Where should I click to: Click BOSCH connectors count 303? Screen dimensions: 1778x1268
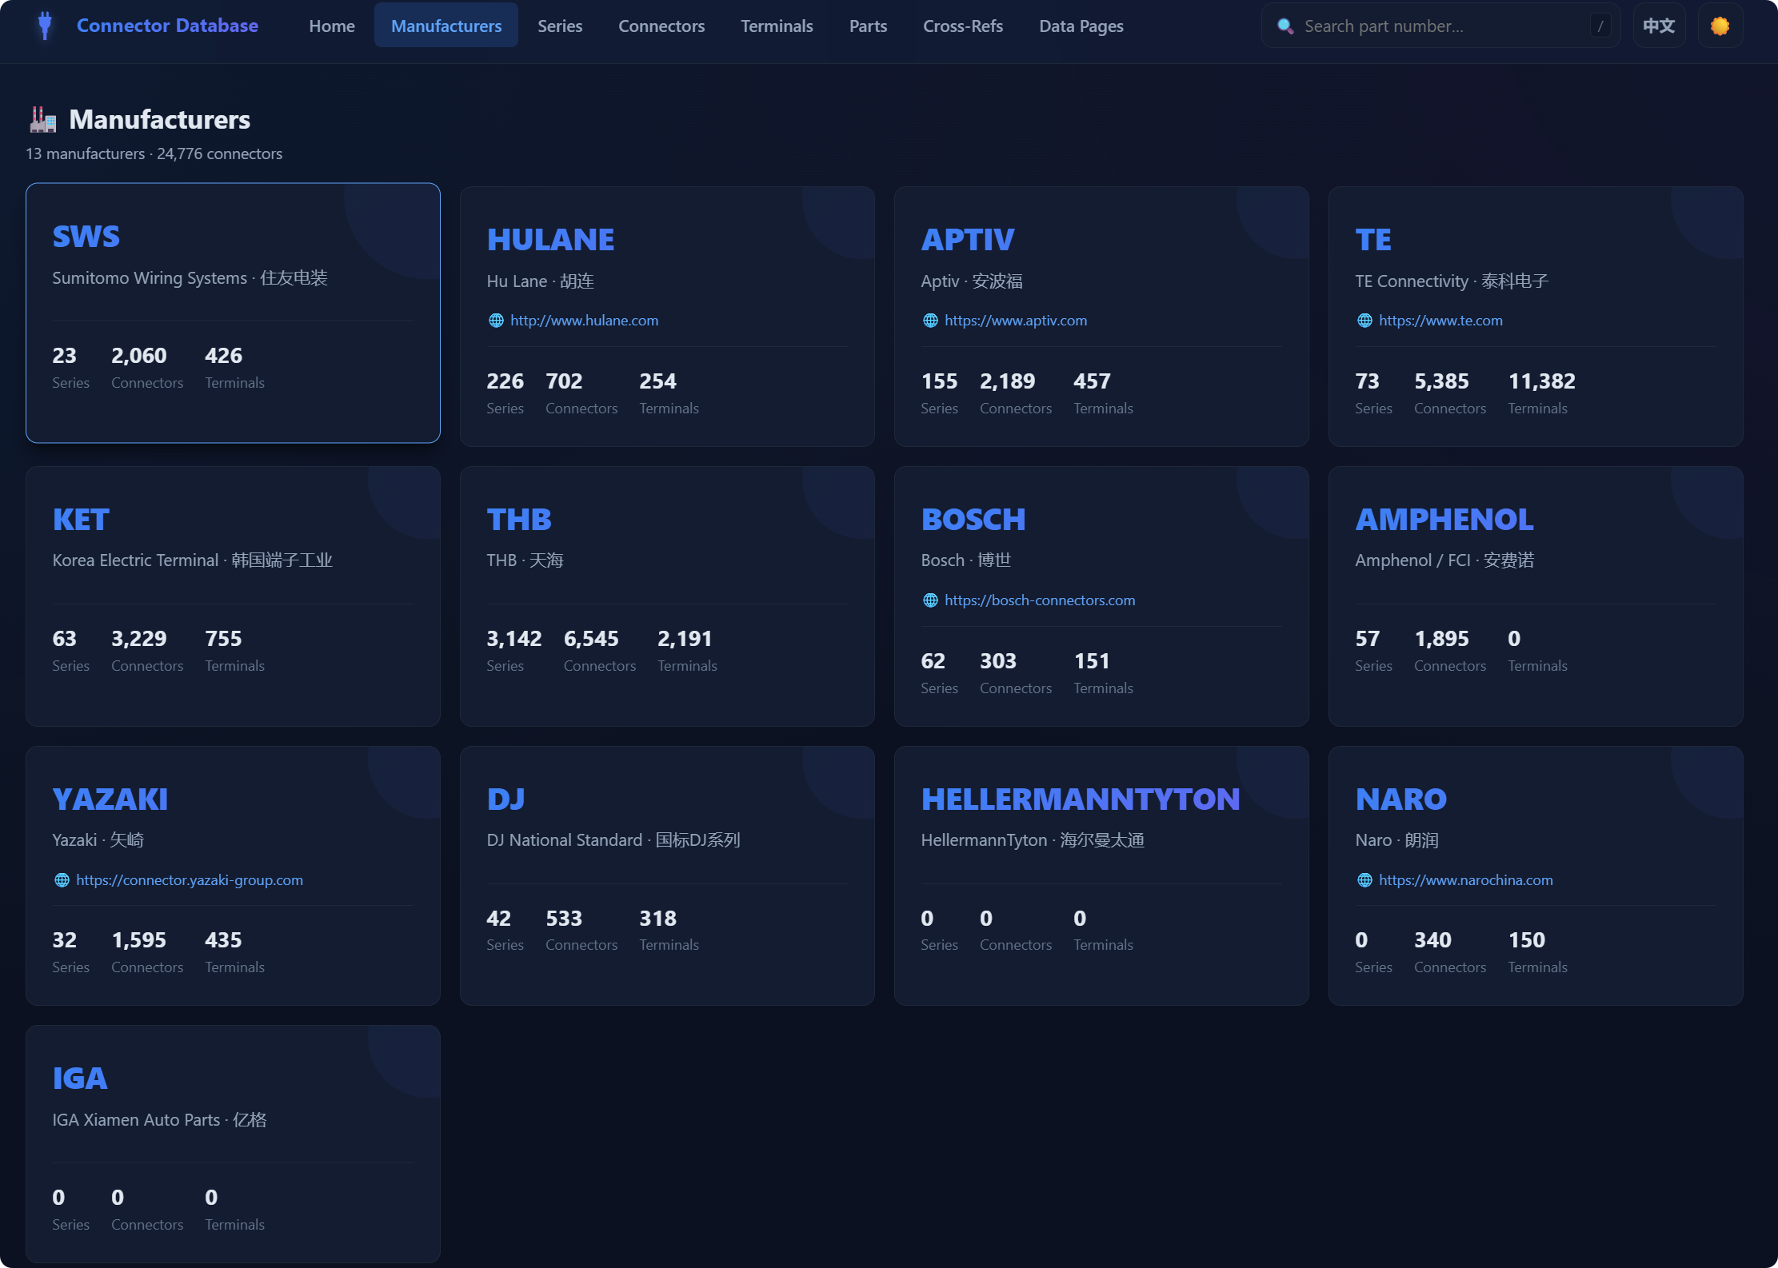pos(998,661)
